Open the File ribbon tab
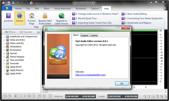The image size is (169, 101). click(x=28, y=9)
